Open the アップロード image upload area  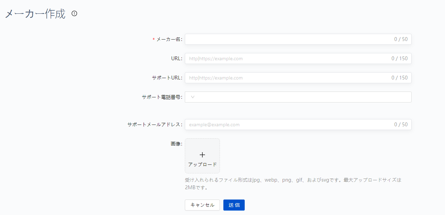tap(202, 155)
